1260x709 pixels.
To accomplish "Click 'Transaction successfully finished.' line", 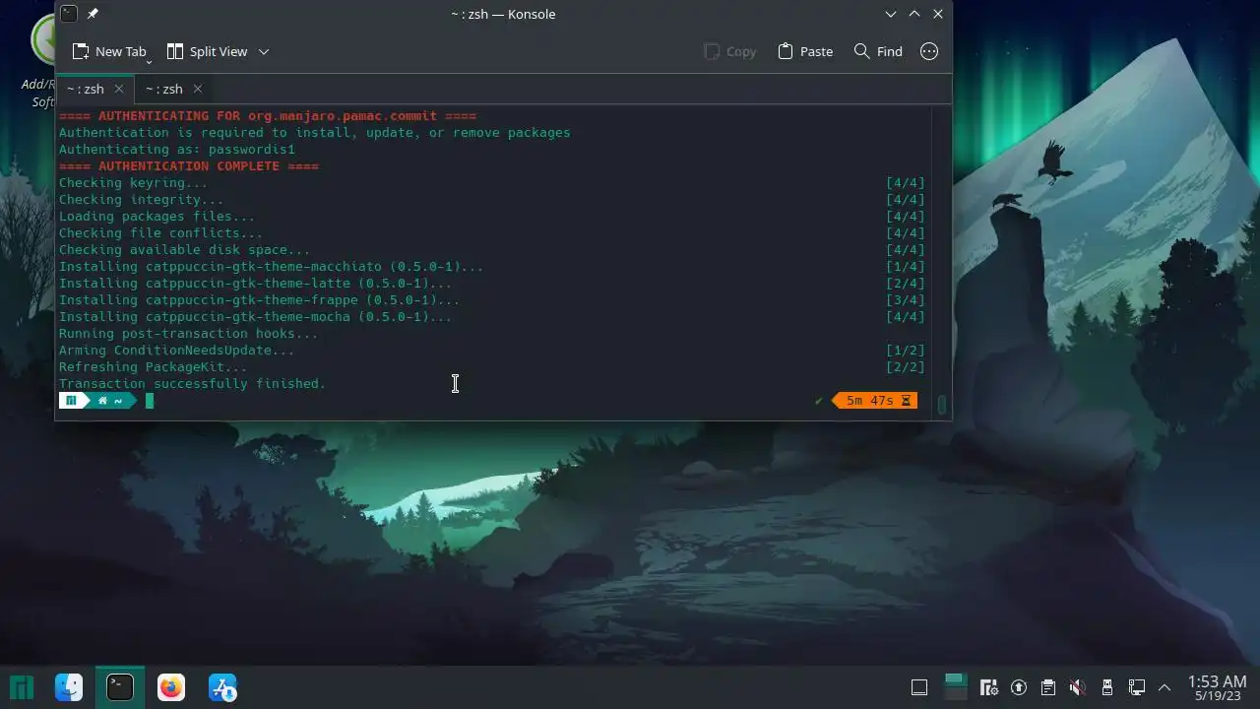I will [x=193, y=384].
